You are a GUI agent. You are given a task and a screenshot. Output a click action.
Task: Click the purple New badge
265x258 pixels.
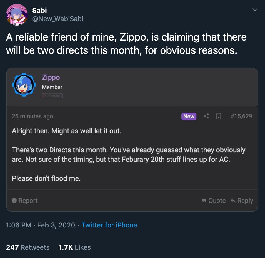(x=189, y=116)
